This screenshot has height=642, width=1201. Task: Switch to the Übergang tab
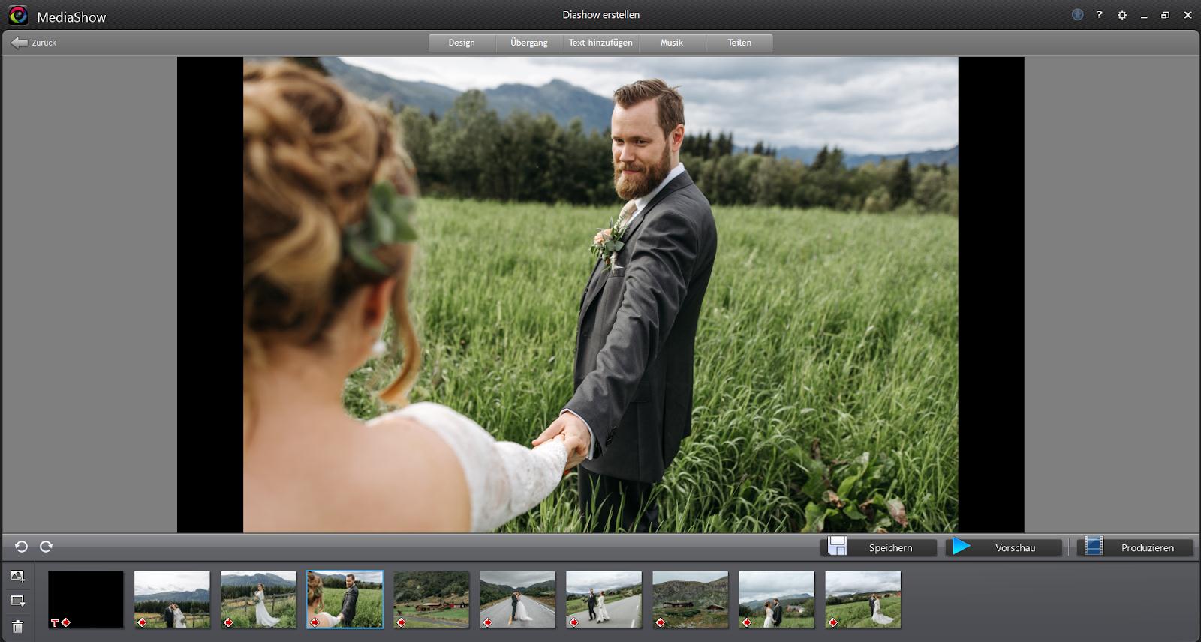pos(529,43)
